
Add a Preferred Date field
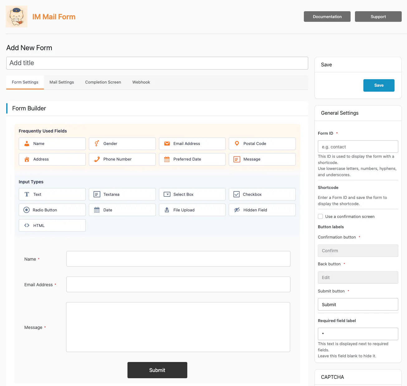pyautogui.click(x=192, y=159)
